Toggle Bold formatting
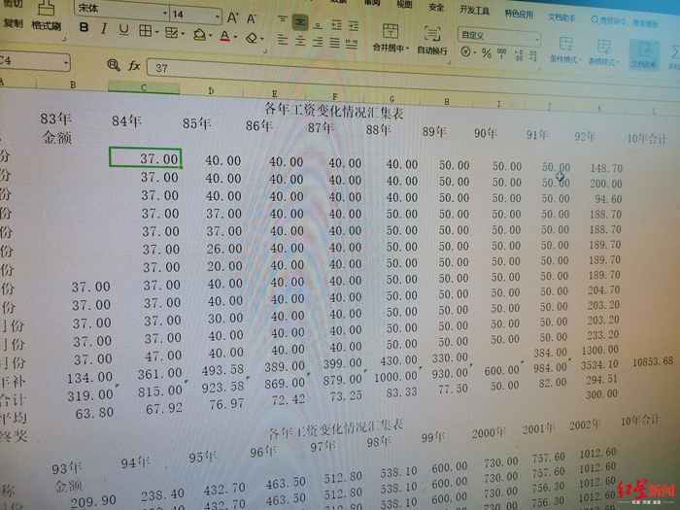680x510 pixels. (x=85, y=28)
